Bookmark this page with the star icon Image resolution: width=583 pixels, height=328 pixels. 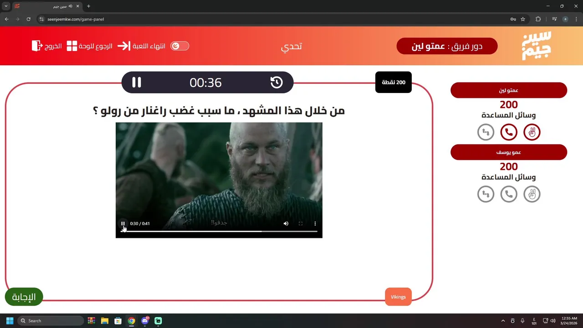click(x=523, y=19)
